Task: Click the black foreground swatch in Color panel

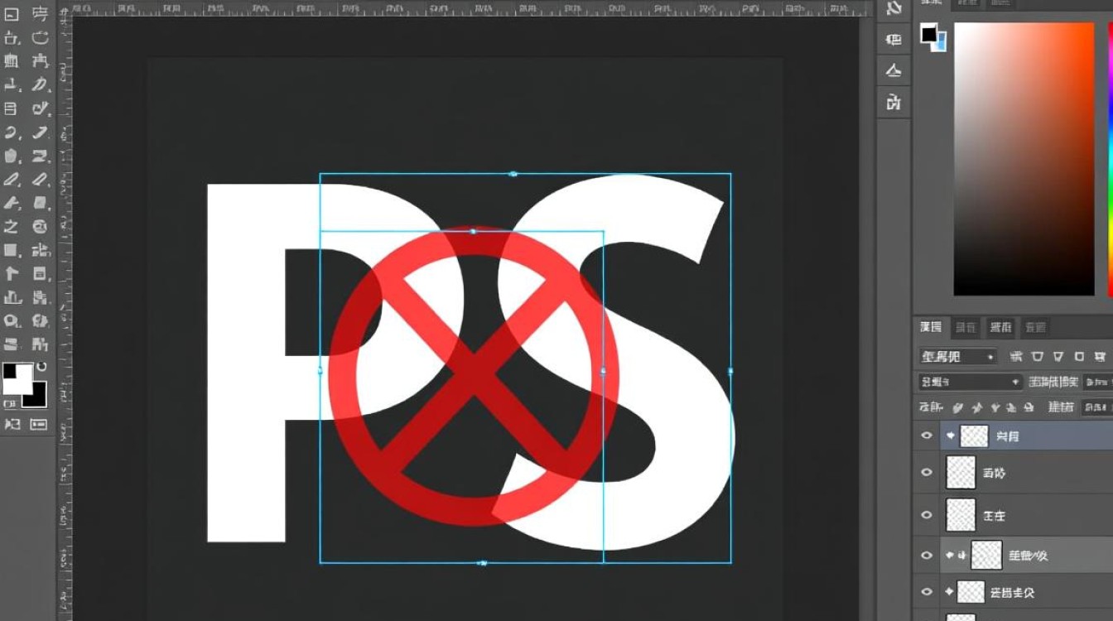Action: (929, 34)
